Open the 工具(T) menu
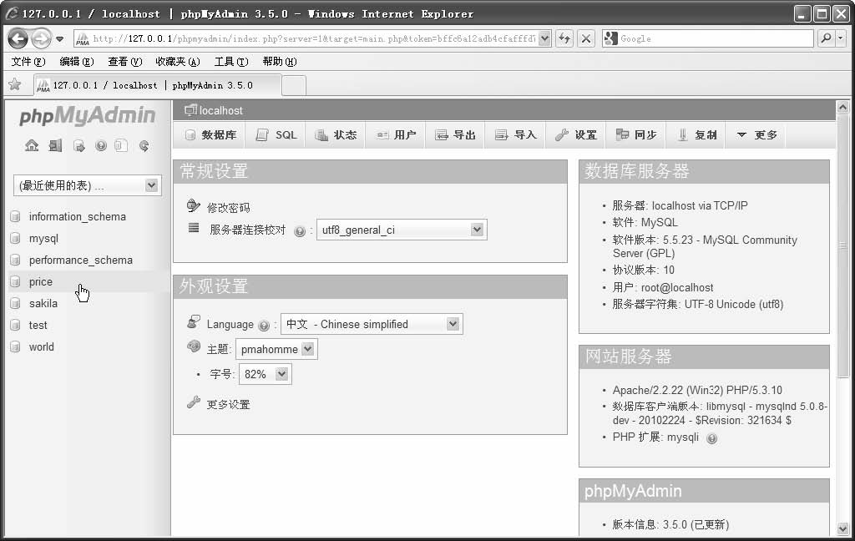Viewport: 855px width, 541px height. tap(231, 62)
